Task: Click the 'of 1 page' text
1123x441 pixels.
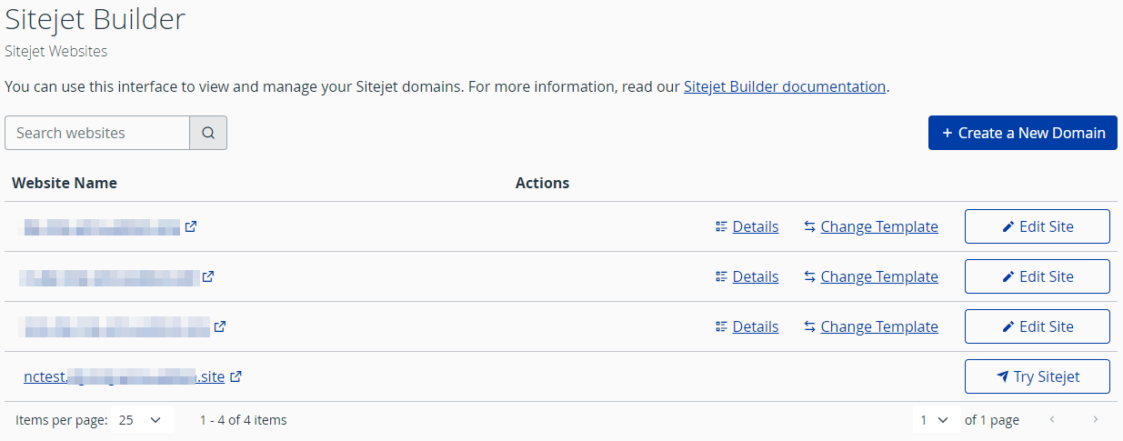Action: [x=992, y=420]
